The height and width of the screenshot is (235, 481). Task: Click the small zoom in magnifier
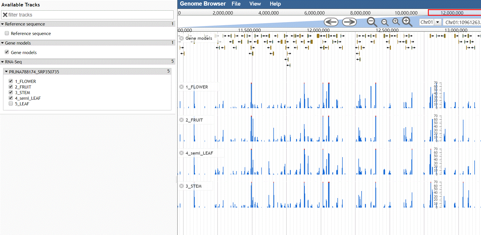pos(396,22)
